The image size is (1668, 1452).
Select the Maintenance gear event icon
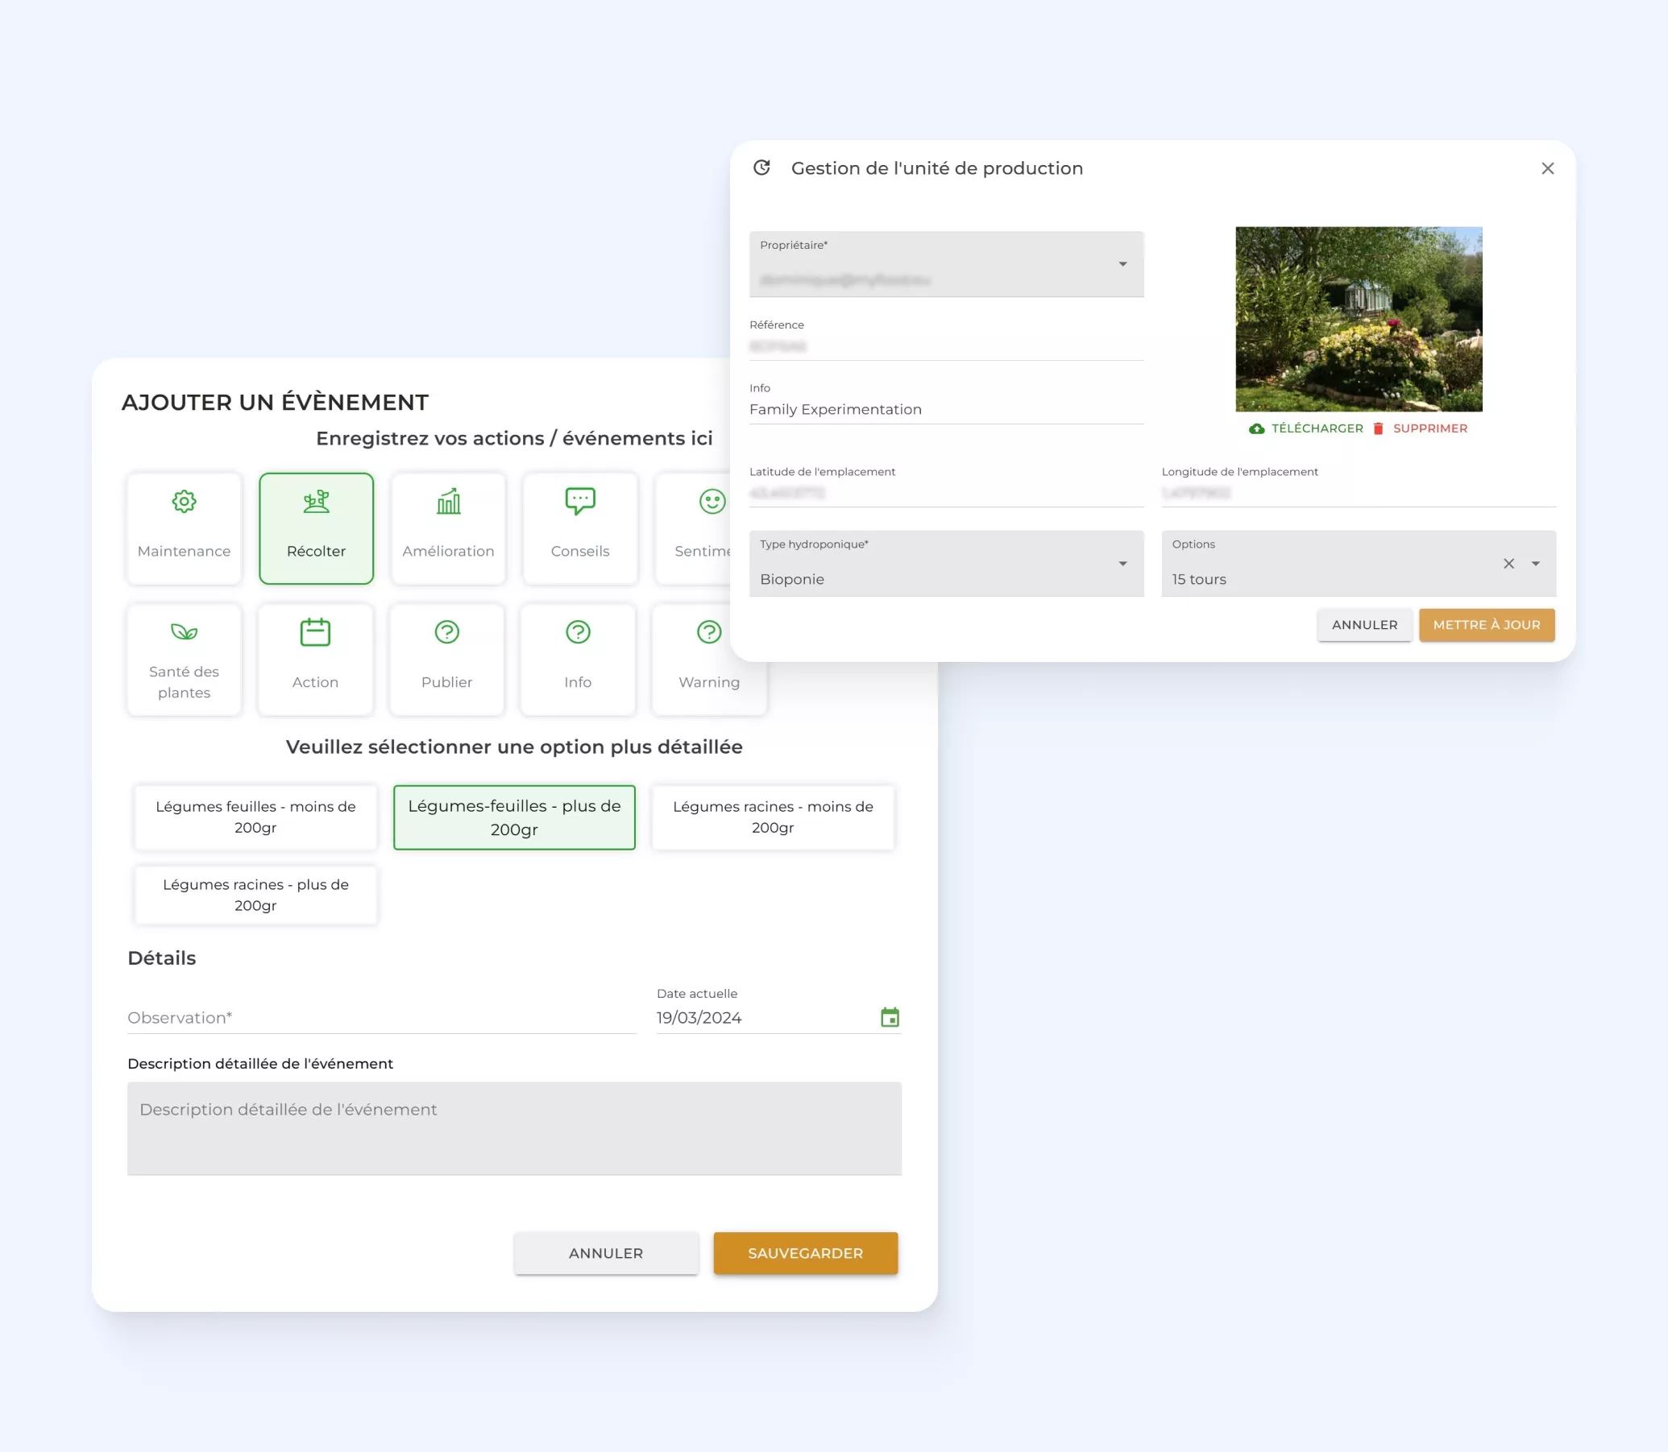tap(184, 503)
